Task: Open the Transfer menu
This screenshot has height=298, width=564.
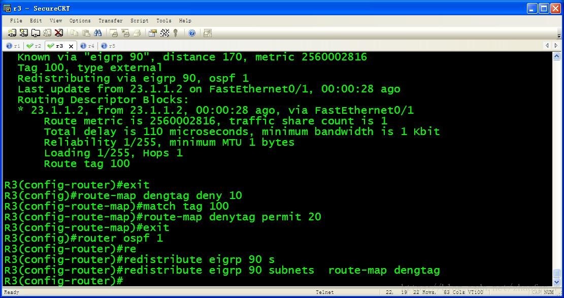Action: 111,20
